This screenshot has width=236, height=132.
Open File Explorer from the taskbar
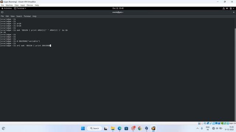click(x=113, y=128)
